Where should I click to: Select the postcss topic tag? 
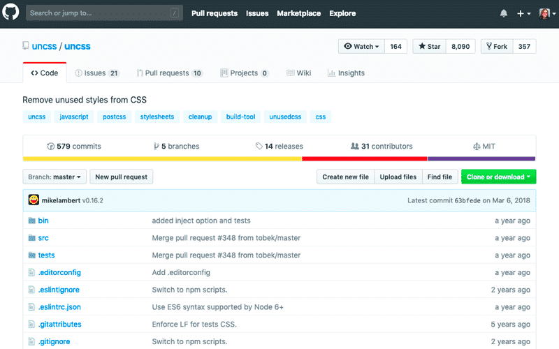(x=114, y=117)
